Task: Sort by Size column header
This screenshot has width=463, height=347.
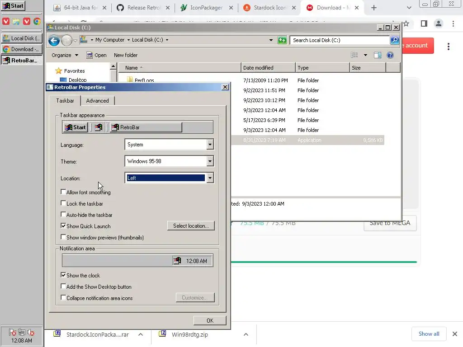Action: point(368,68)
